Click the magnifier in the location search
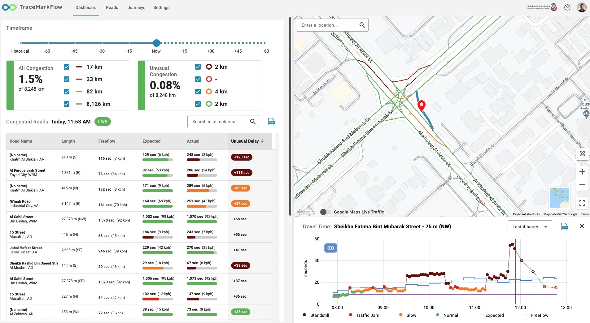Viewport: 590px width, 323px height. 362,25
